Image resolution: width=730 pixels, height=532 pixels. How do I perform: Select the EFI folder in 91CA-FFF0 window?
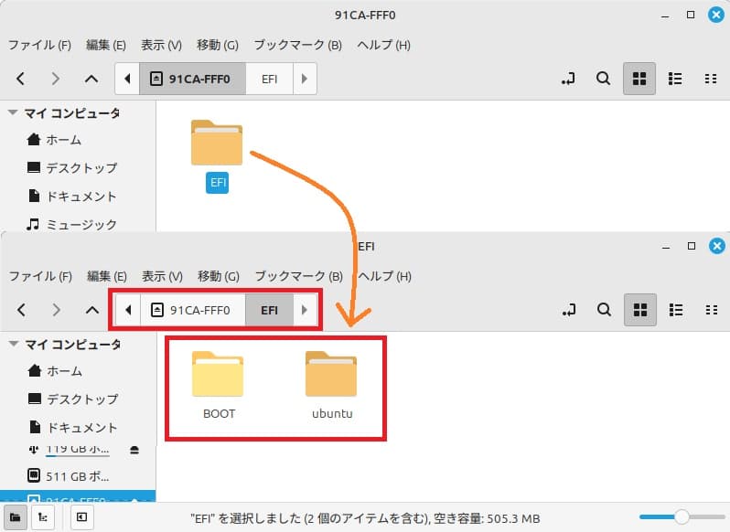tap(217, 155)
